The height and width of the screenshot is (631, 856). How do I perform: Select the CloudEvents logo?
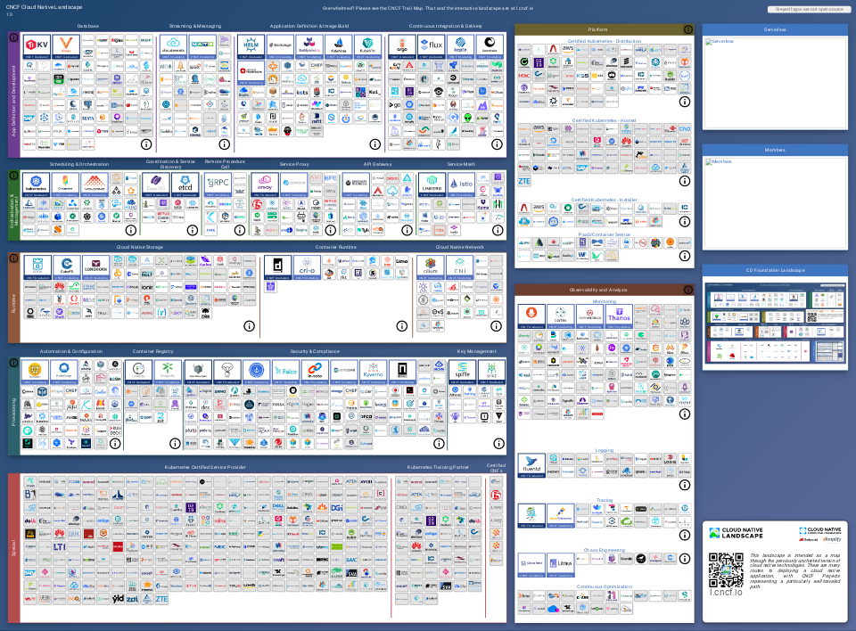tap(173, 47)
